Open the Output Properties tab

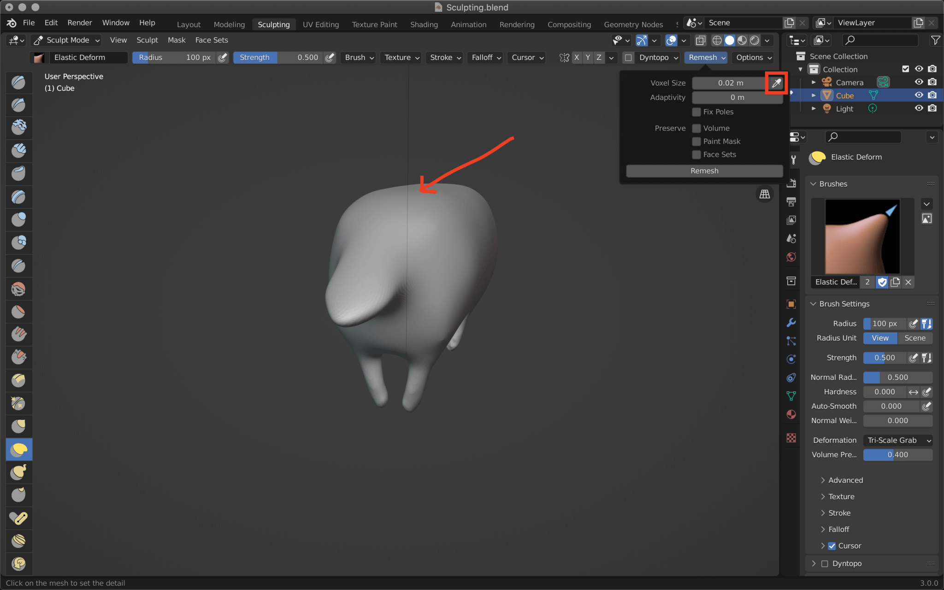point(791,202)
